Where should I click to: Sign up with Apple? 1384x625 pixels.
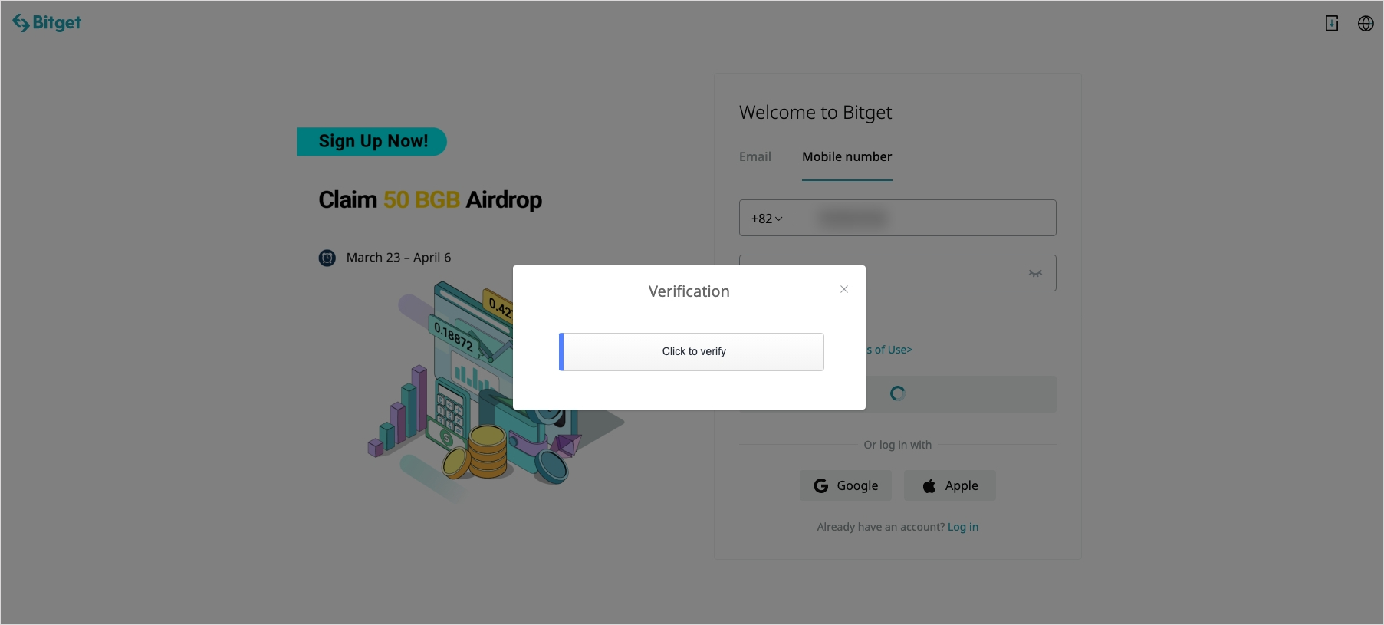tap(950, 485)
